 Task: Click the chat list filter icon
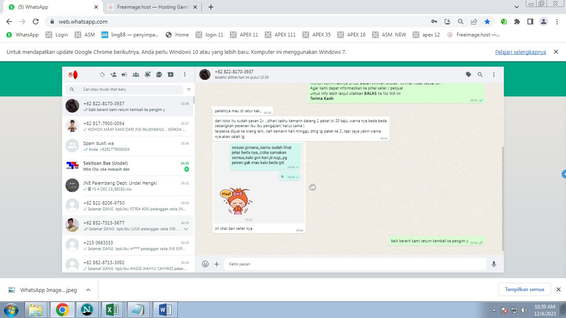pos(189,89)
